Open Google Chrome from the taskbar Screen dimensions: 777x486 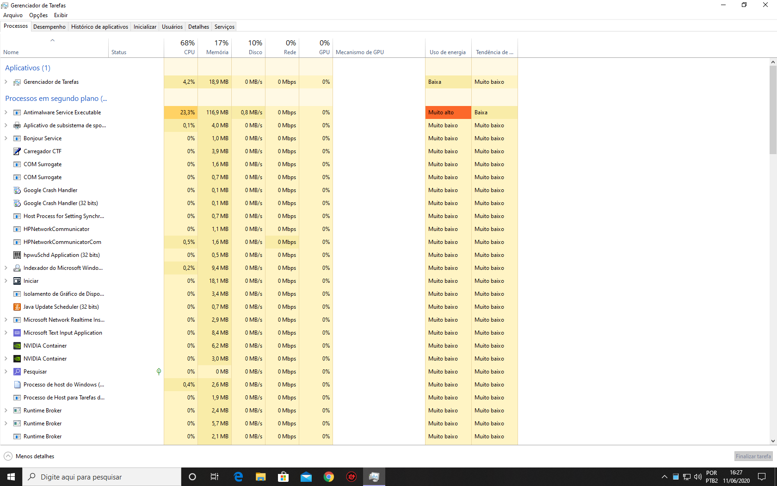[329, 477]
